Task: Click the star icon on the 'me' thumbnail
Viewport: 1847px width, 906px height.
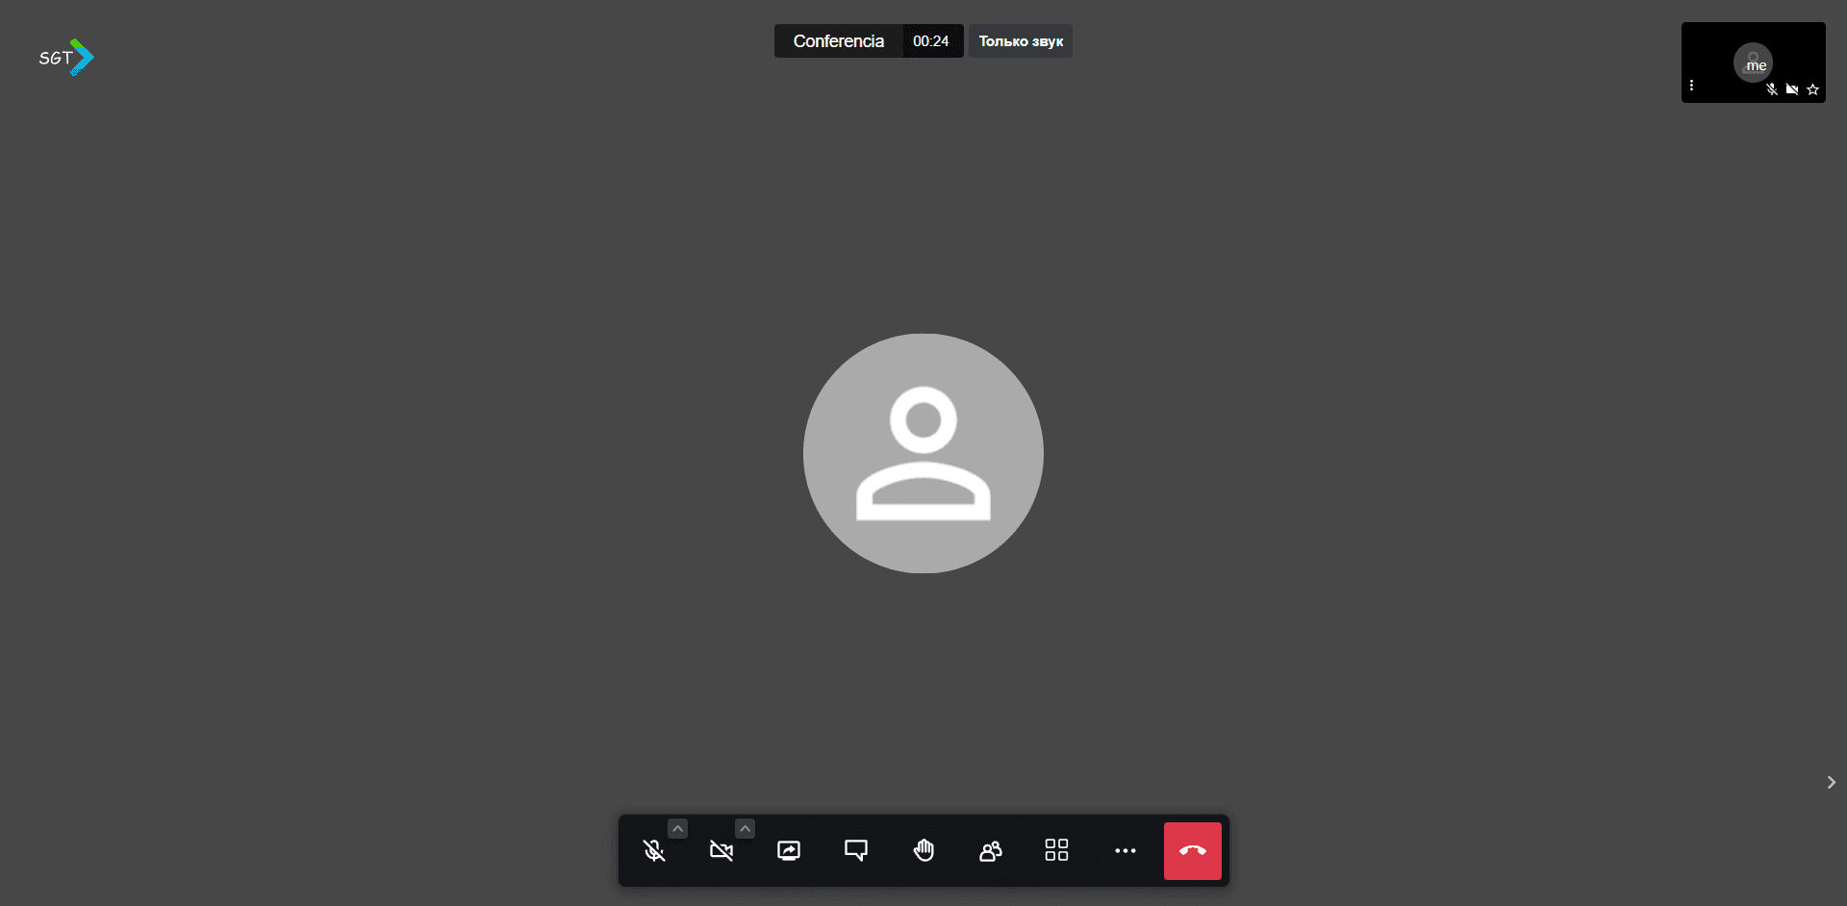Action: coord(1812,89)
